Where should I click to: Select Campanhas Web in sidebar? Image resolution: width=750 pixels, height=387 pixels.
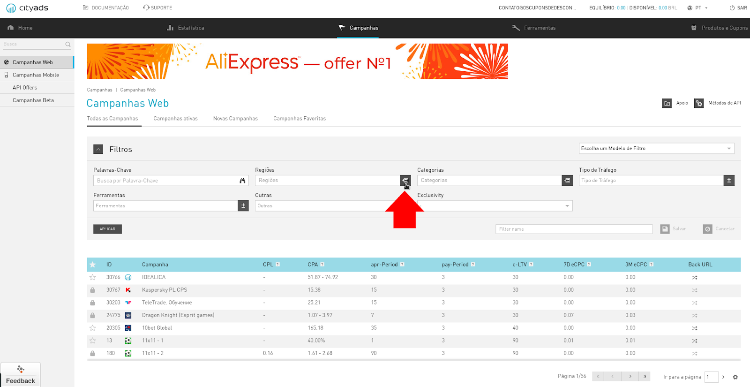coord(37,62)
